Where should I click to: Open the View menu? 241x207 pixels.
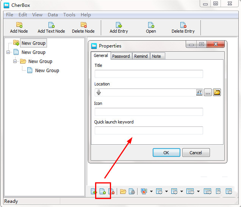pos(38,15)
